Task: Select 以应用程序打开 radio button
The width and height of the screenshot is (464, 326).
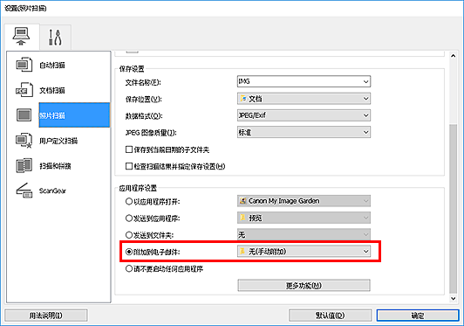Action: 129,202
